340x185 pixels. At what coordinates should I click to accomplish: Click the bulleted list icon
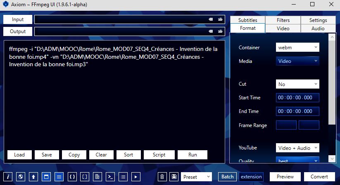click(x=123, y=177)
